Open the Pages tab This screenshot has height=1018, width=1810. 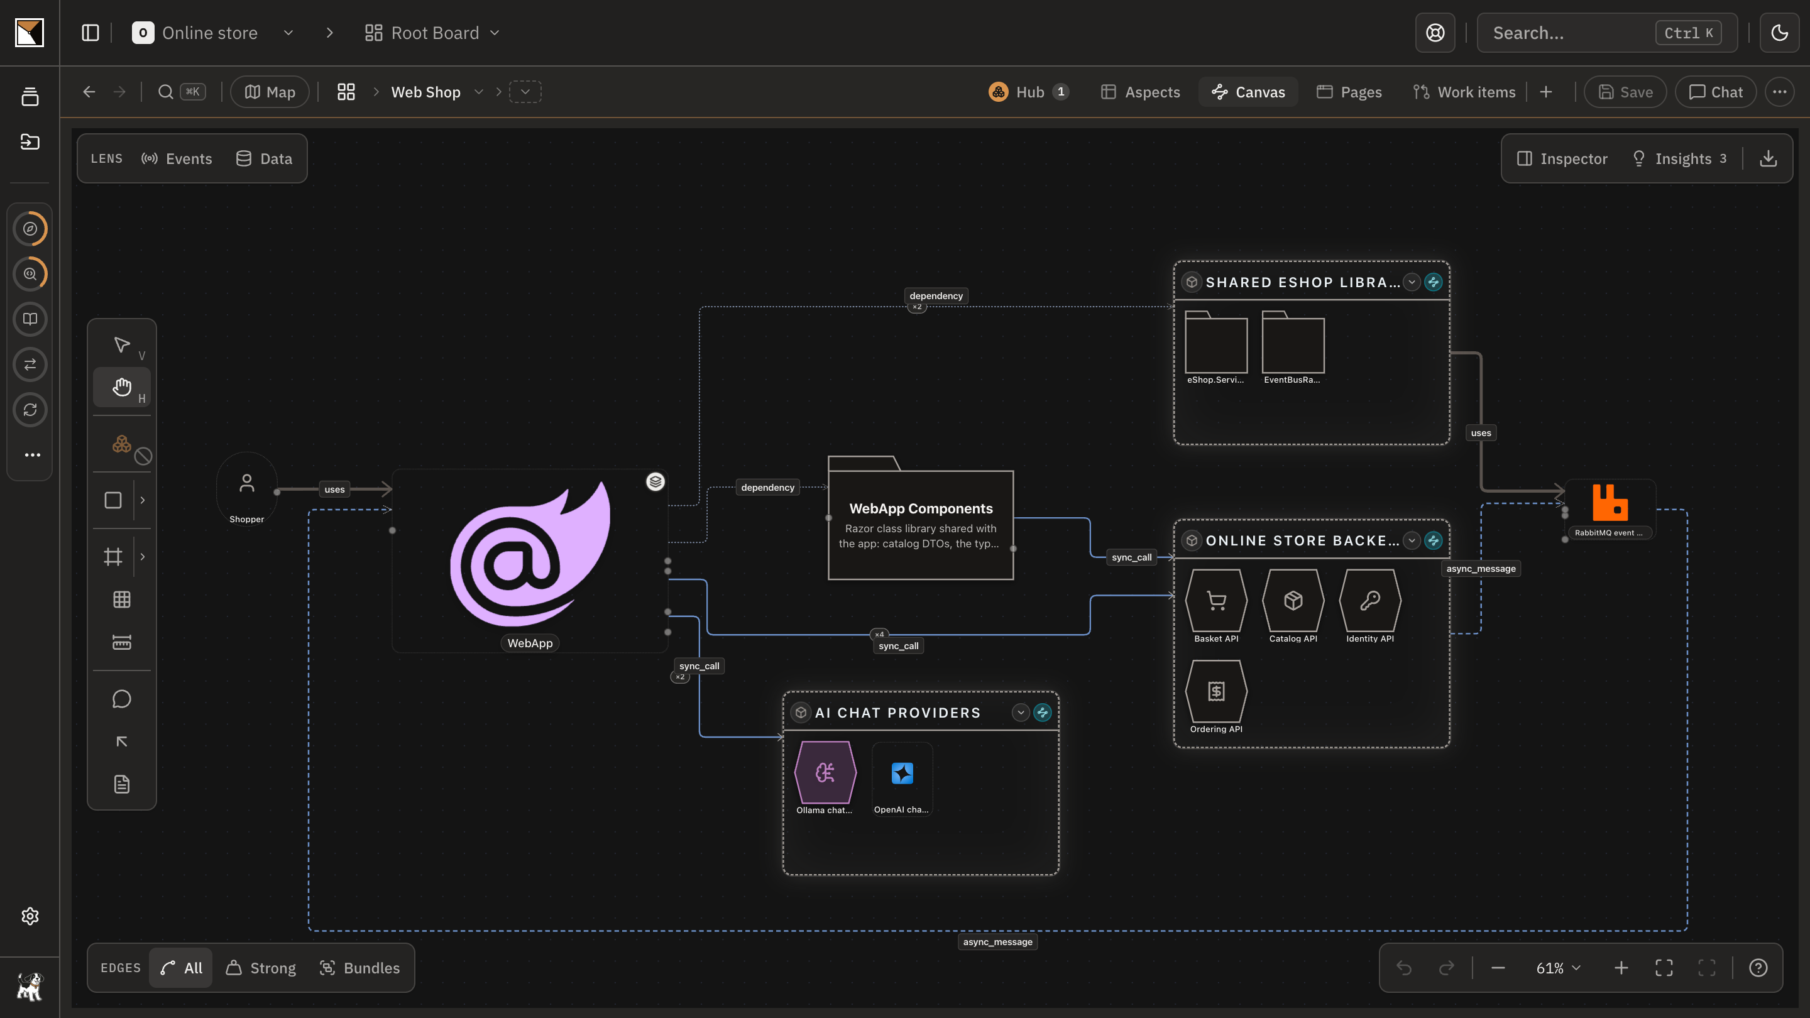[1349, 92]
